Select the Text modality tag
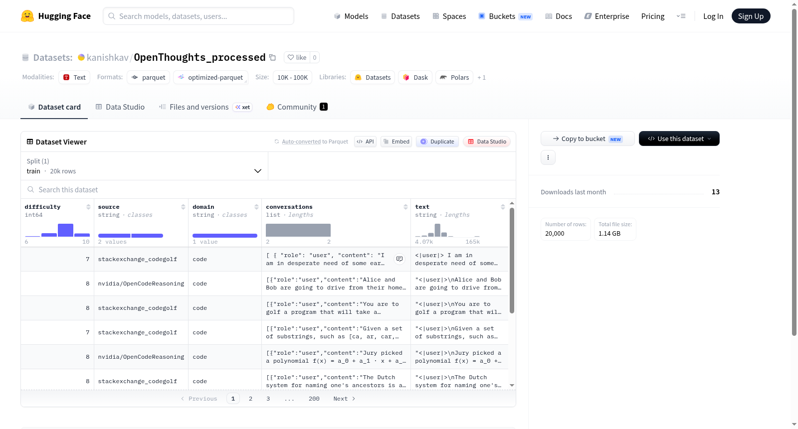Image resolution: width=798 pixels, height=429 pixels. point(74,77)
